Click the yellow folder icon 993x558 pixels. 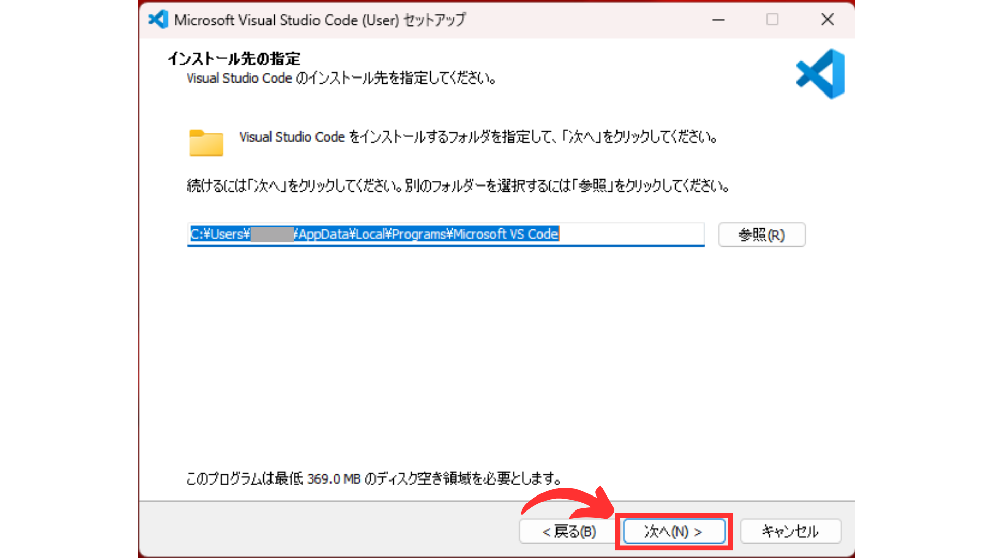(x=206, y=143)
